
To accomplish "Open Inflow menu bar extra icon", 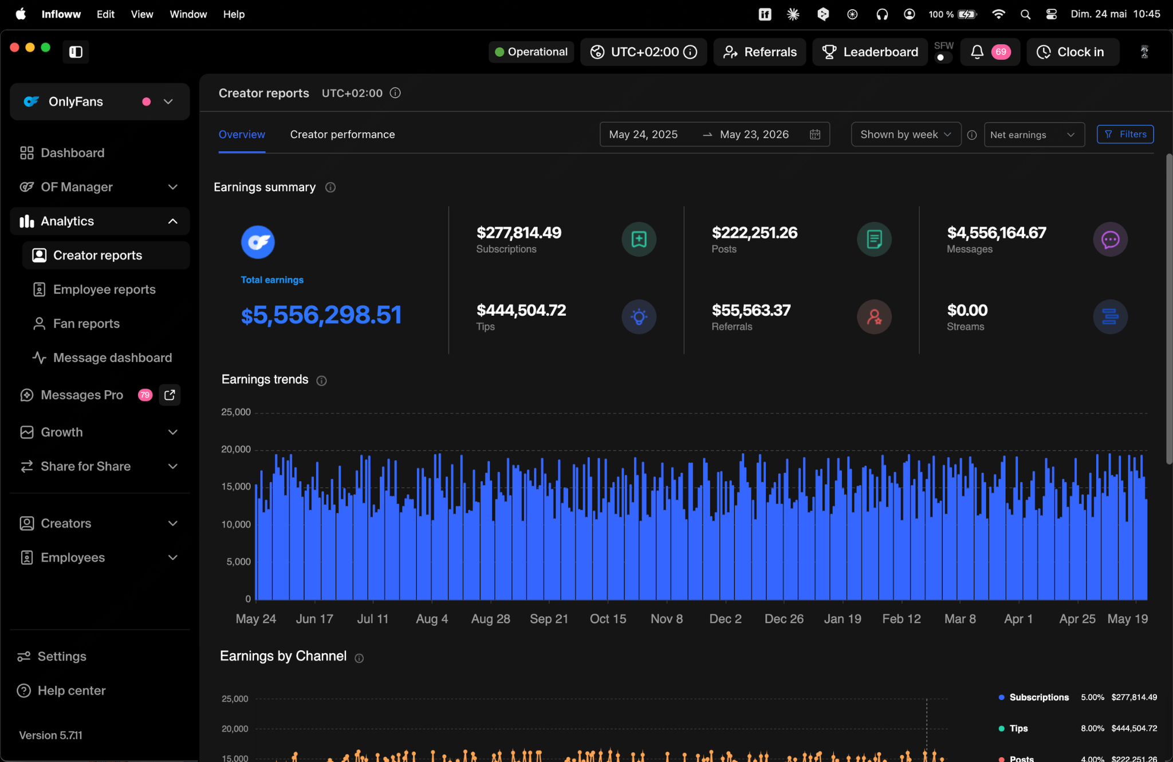I will [765, 14].
